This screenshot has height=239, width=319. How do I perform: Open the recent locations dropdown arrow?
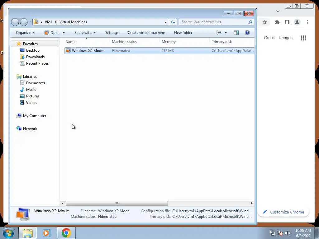(30, 22)
